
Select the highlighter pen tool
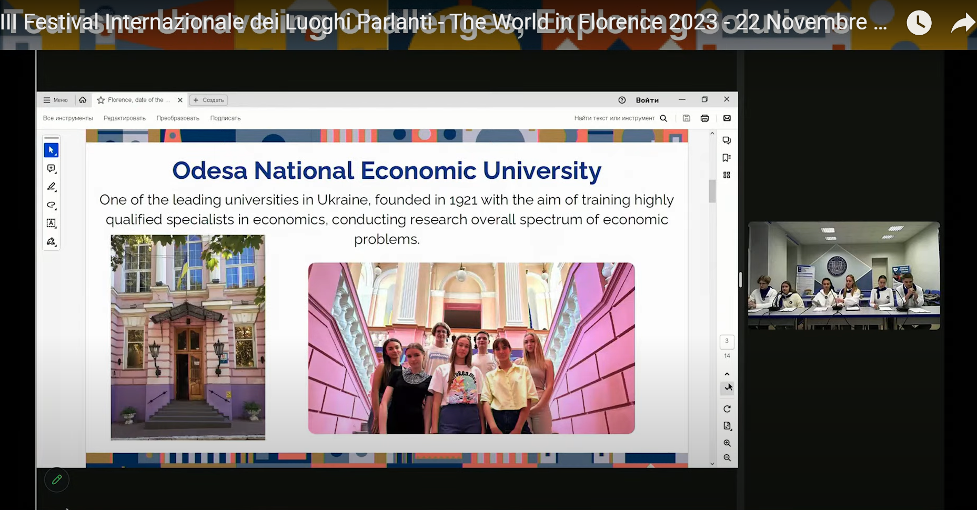[51, 187]
